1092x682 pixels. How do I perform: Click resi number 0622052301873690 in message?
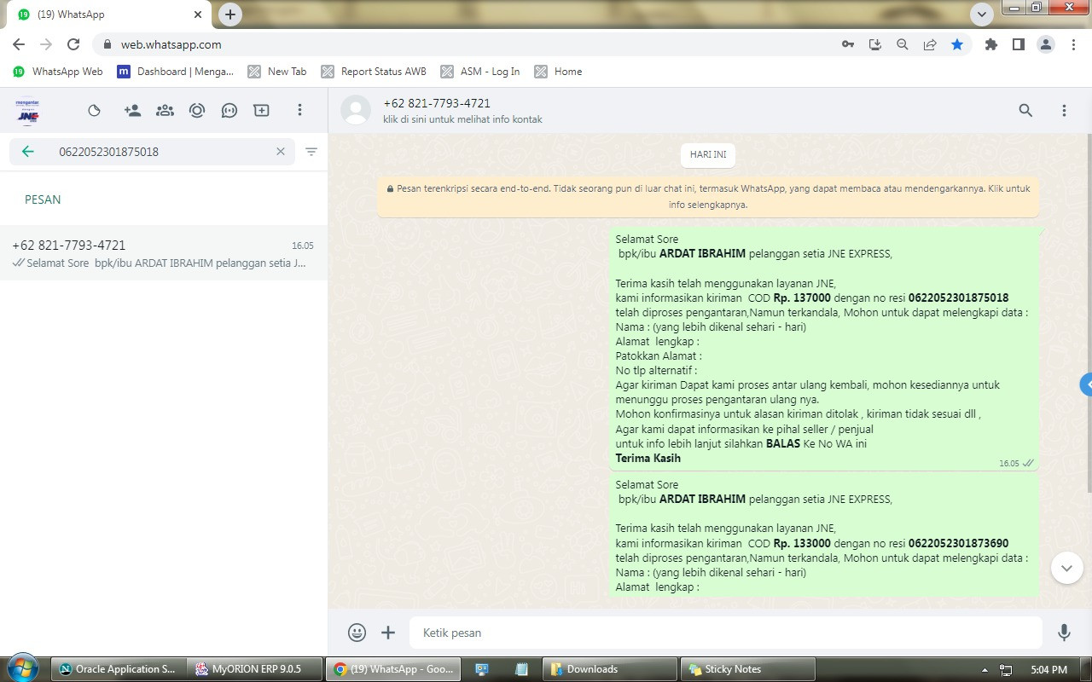coord(958,543)
